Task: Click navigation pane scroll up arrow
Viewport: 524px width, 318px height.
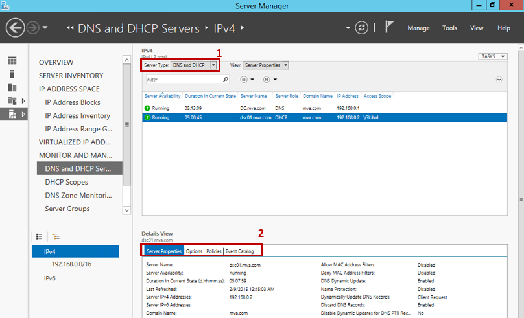Action: pyautogui.click(x=126, y=60)
